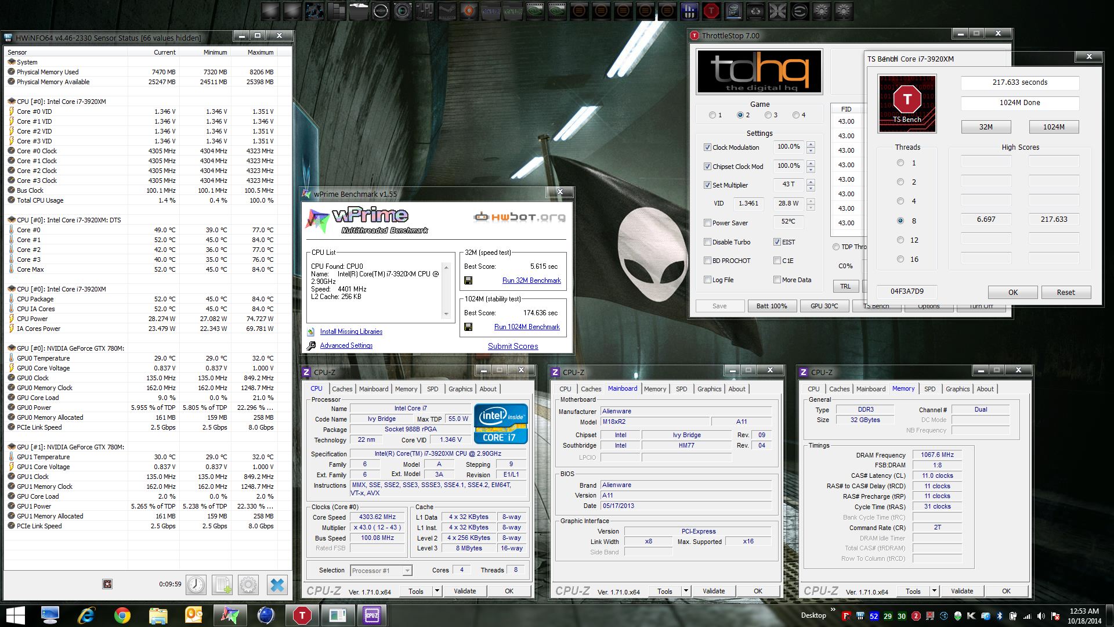The height and width of the screenshot is (627, 1114).
Task: Toggle Clock Modulation checkbox in ThrottleStop
Action: [707, 147]
